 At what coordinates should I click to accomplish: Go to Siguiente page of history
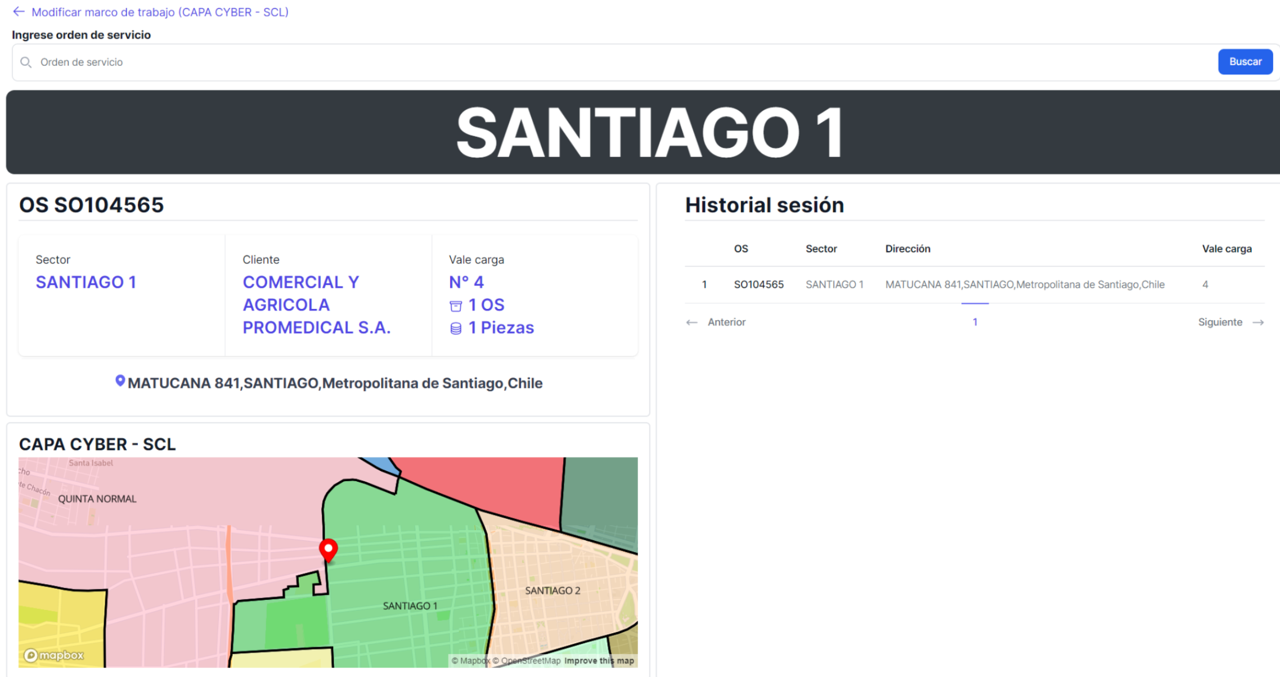tap(1220, 322)
